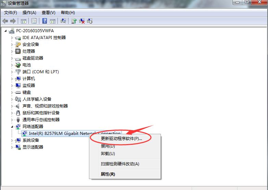Expand the 处理器 node
Screen dimensions: 268x190
[x=12, y=51]
